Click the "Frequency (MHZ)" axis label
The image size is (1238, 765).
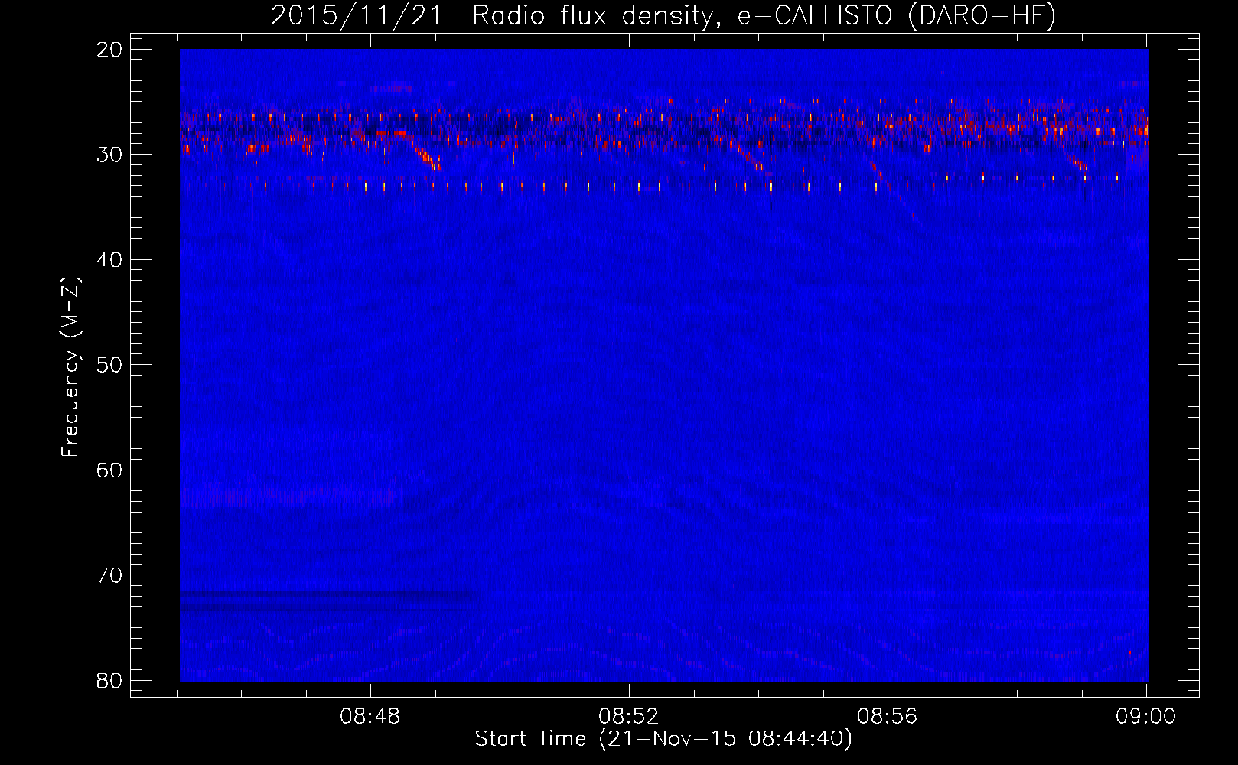pyautogui.click(x=70, y=367)
